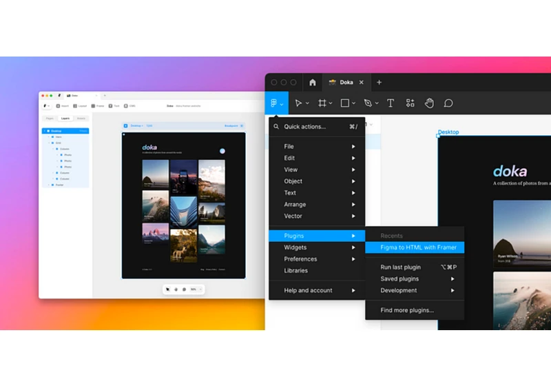
Task: Click Text in the Framer toolbar
Action: tap(114, 106)
